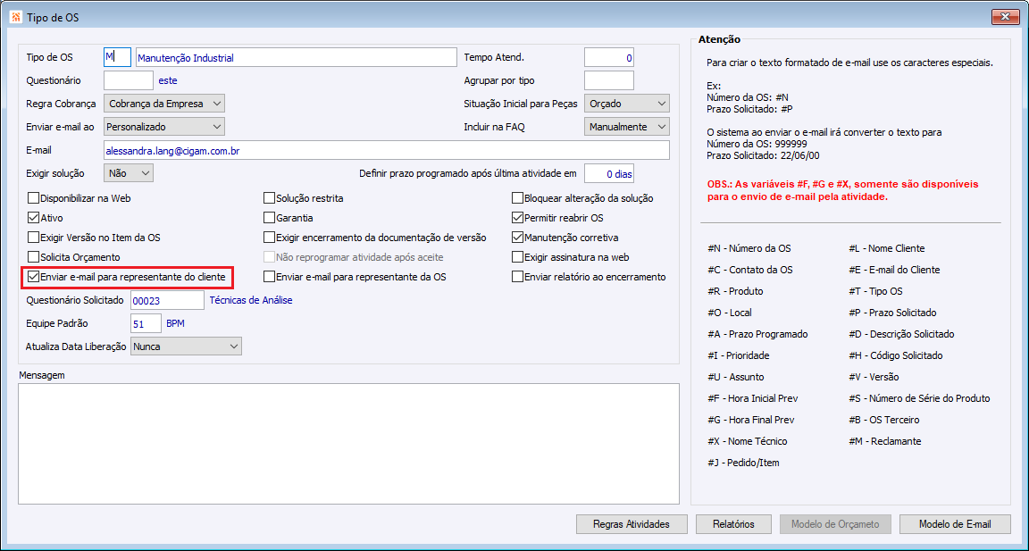The width and height of the screenshot is (1029, 551).
Task: Check the Garantia option
Action: tap(270, 218)
